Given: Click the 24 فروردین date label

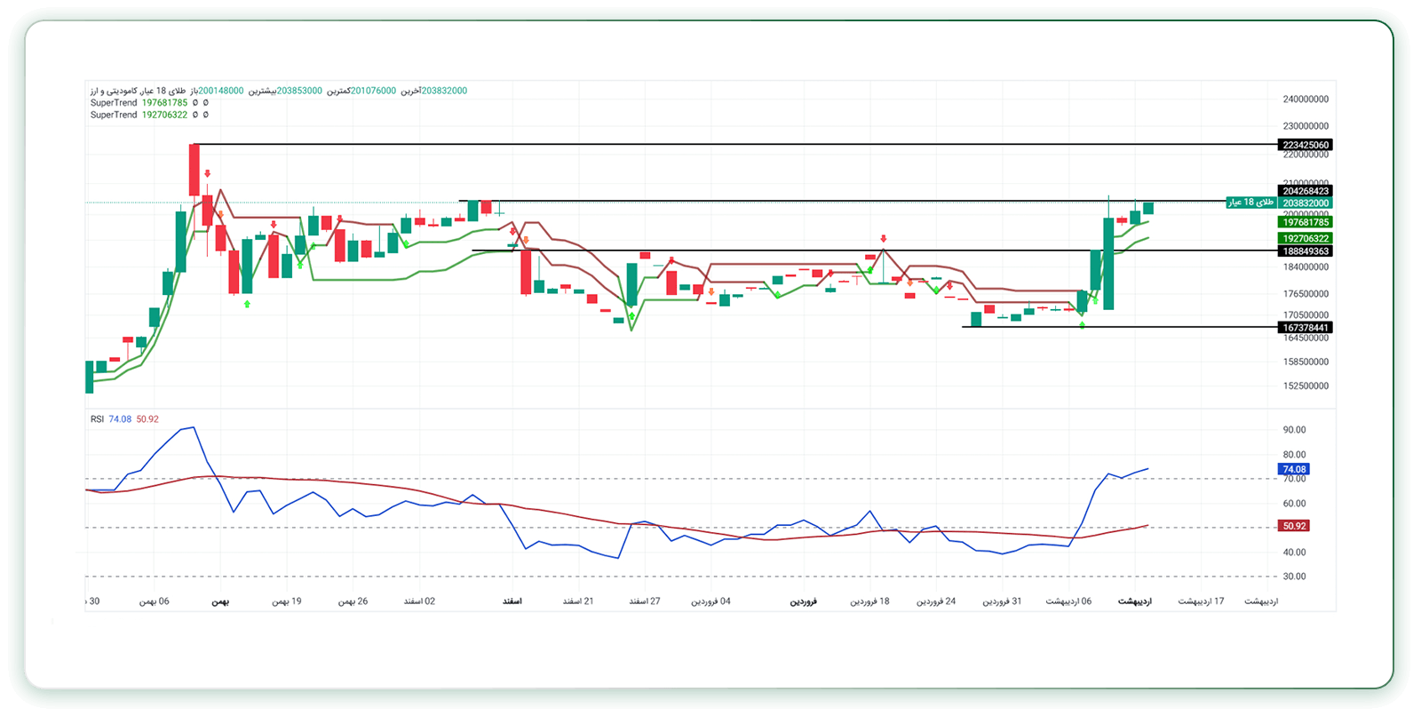Looking at the screenshot, I should coord(936,601).
